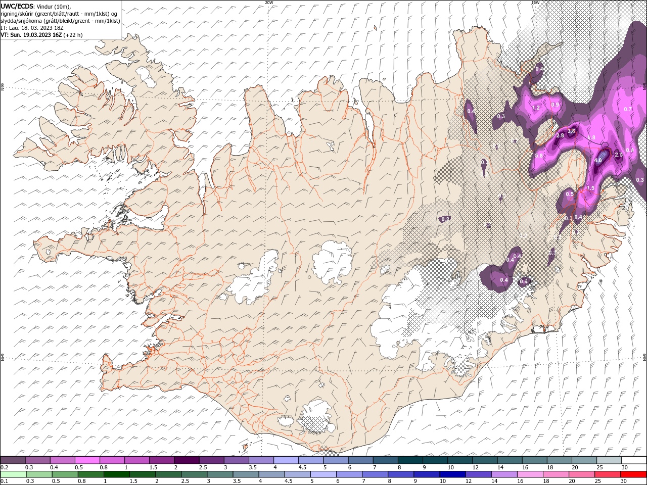Click the 25 label on the top legend row
This screenshot has height=485, width=647.
[599, 467]
